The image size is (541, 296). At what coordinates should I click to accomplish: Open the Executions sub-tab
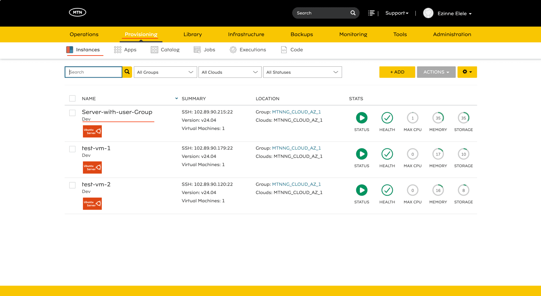pyautogui.click(x=248, y=50)
